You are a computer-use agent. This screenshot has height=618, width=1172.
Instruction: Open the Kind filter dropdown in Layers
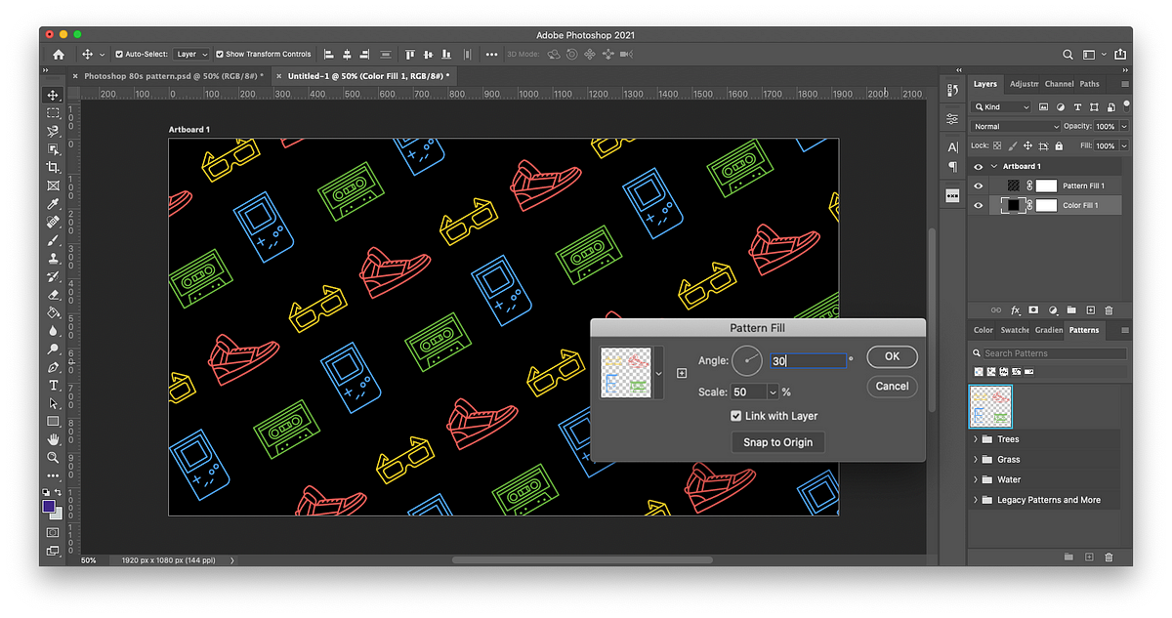(1001, 106)
